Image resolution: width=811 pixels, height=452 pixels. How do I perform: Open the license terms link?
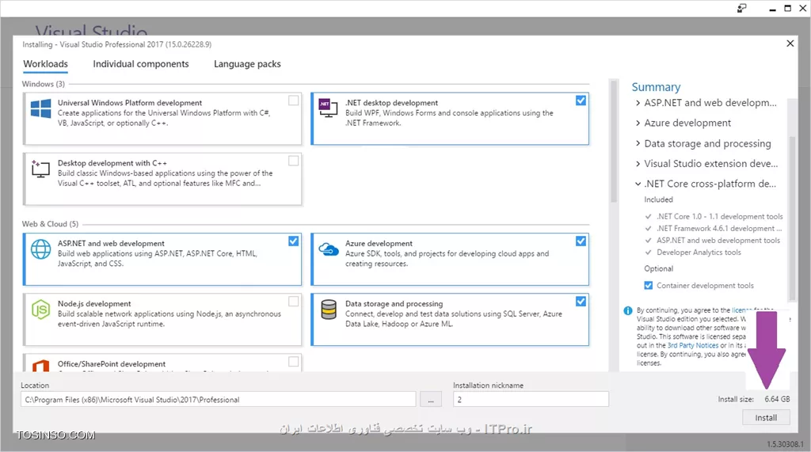pos(741,310)
